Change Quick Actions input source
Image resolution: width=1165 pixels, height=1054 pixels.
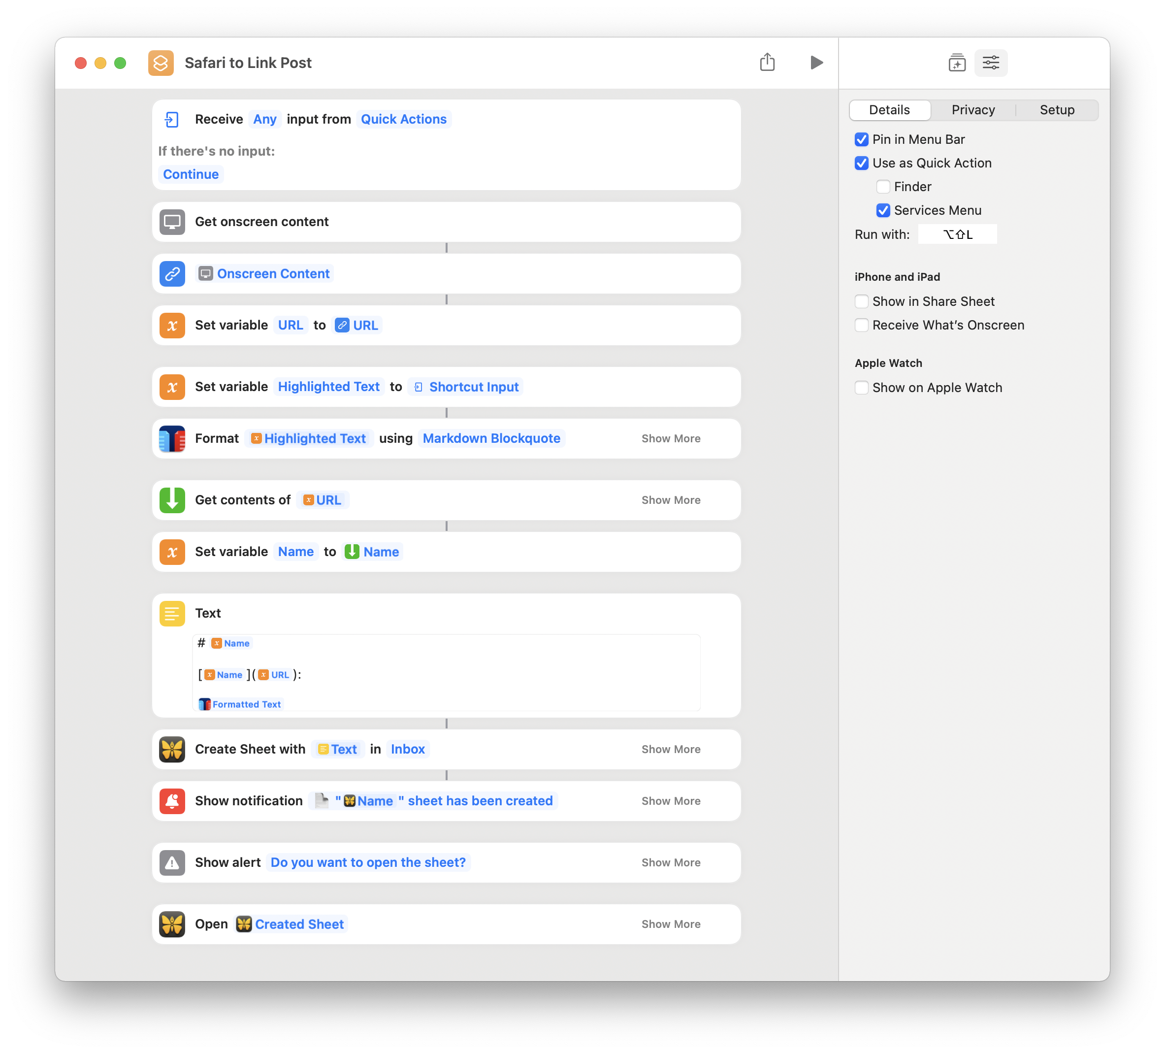pyautogui.click(x=403, y=119)
